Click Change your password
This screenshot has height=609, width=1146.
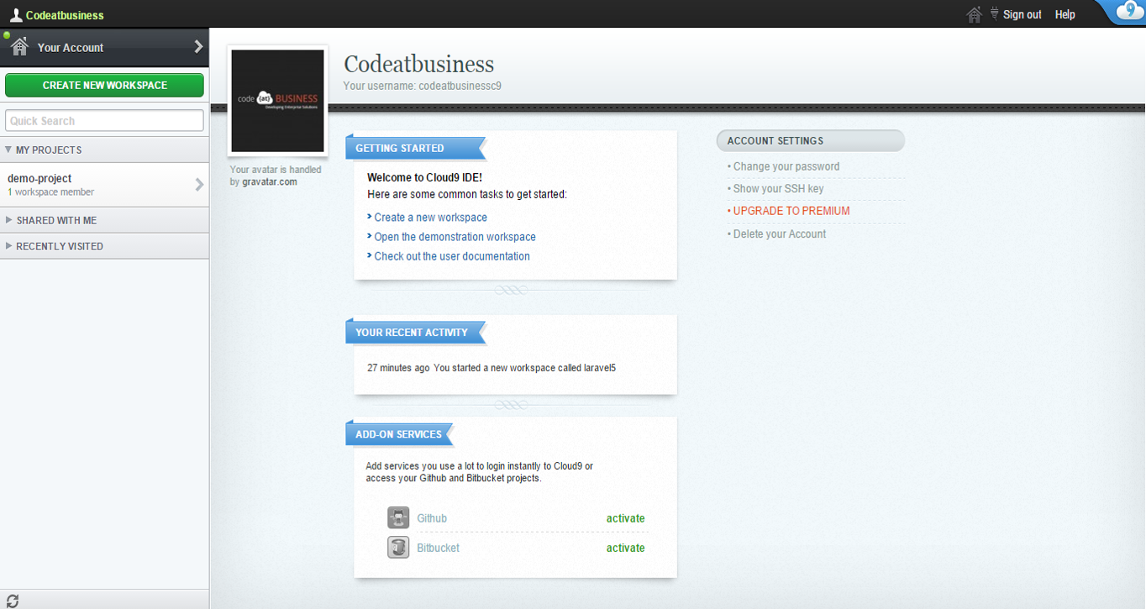[786, 166]
